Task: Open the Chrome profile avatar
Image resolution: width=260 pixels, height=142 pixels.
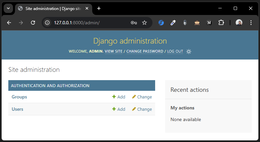Action: tap(239, 23)
